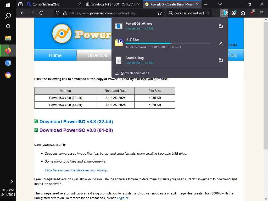Screen dimensions: 268x201
Task: Open the Download navigation tab
Action: [98, 55]
